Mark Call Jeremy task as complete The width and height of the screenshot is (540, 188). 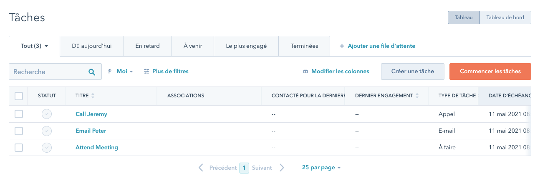click(x=47, y=114)
